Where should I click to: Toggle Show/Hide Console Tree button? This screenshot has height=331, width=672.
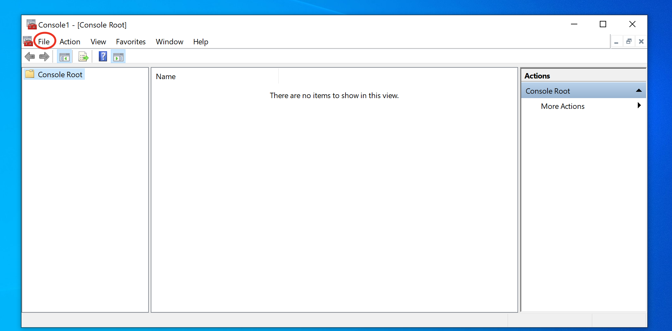(x=64, y=57)
